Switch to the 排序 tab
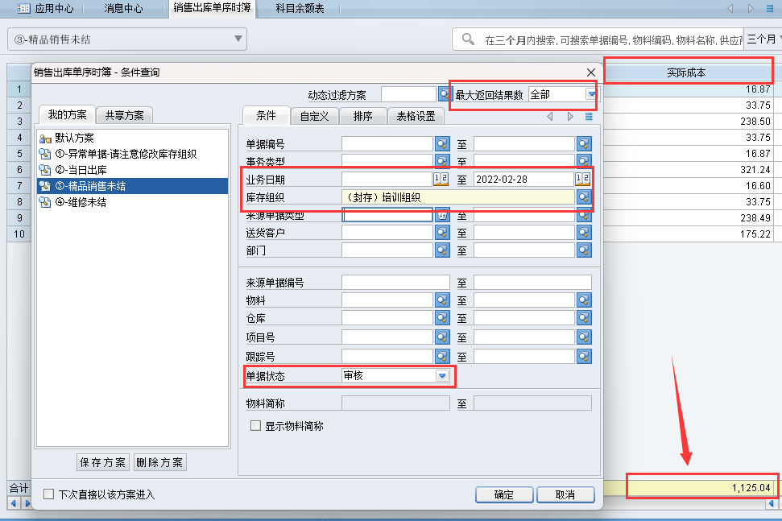The width and height of the screenshot is (782, 521). (x=362, y=116)
